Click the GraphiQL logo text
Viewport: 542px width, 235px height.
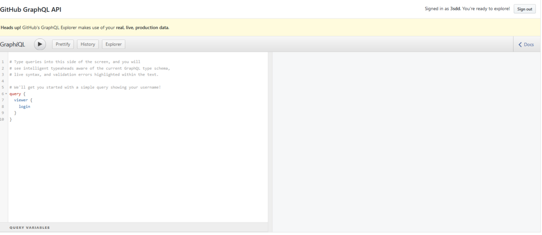13,45
